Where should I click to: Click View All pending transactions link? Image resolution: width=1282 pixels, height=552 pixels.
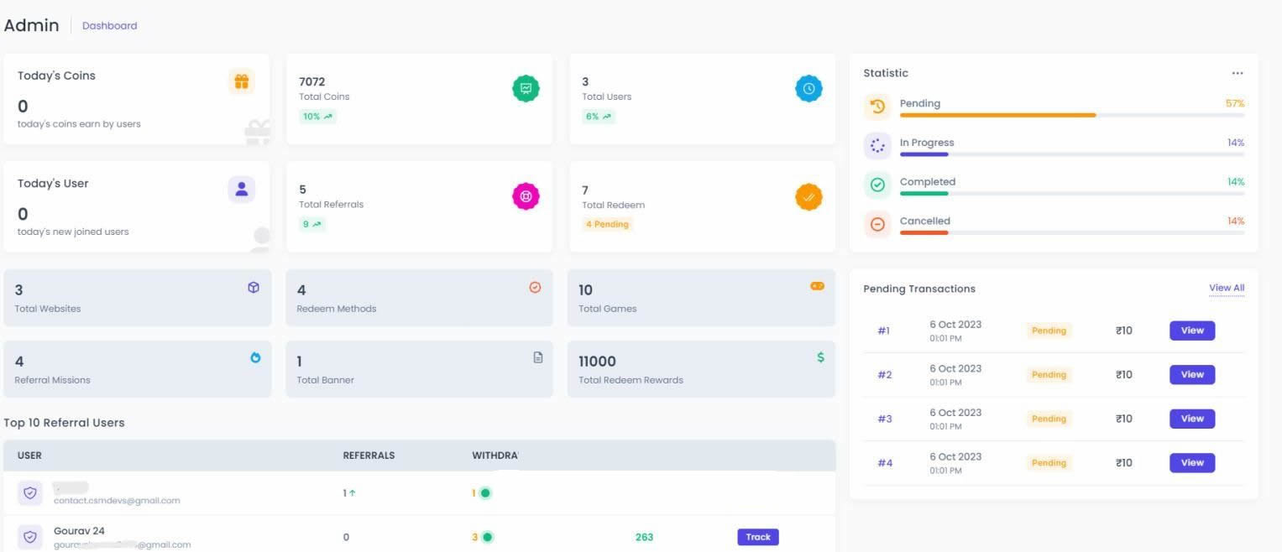[1227, 288]
